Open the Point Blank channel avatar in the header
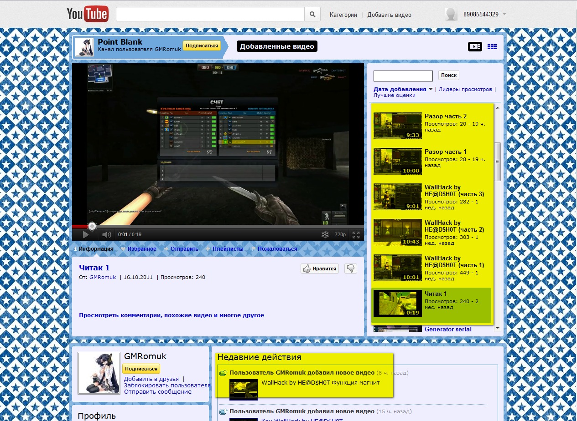Screen dimensions: 577x421 pyautogui.click(x=84, y=47)
